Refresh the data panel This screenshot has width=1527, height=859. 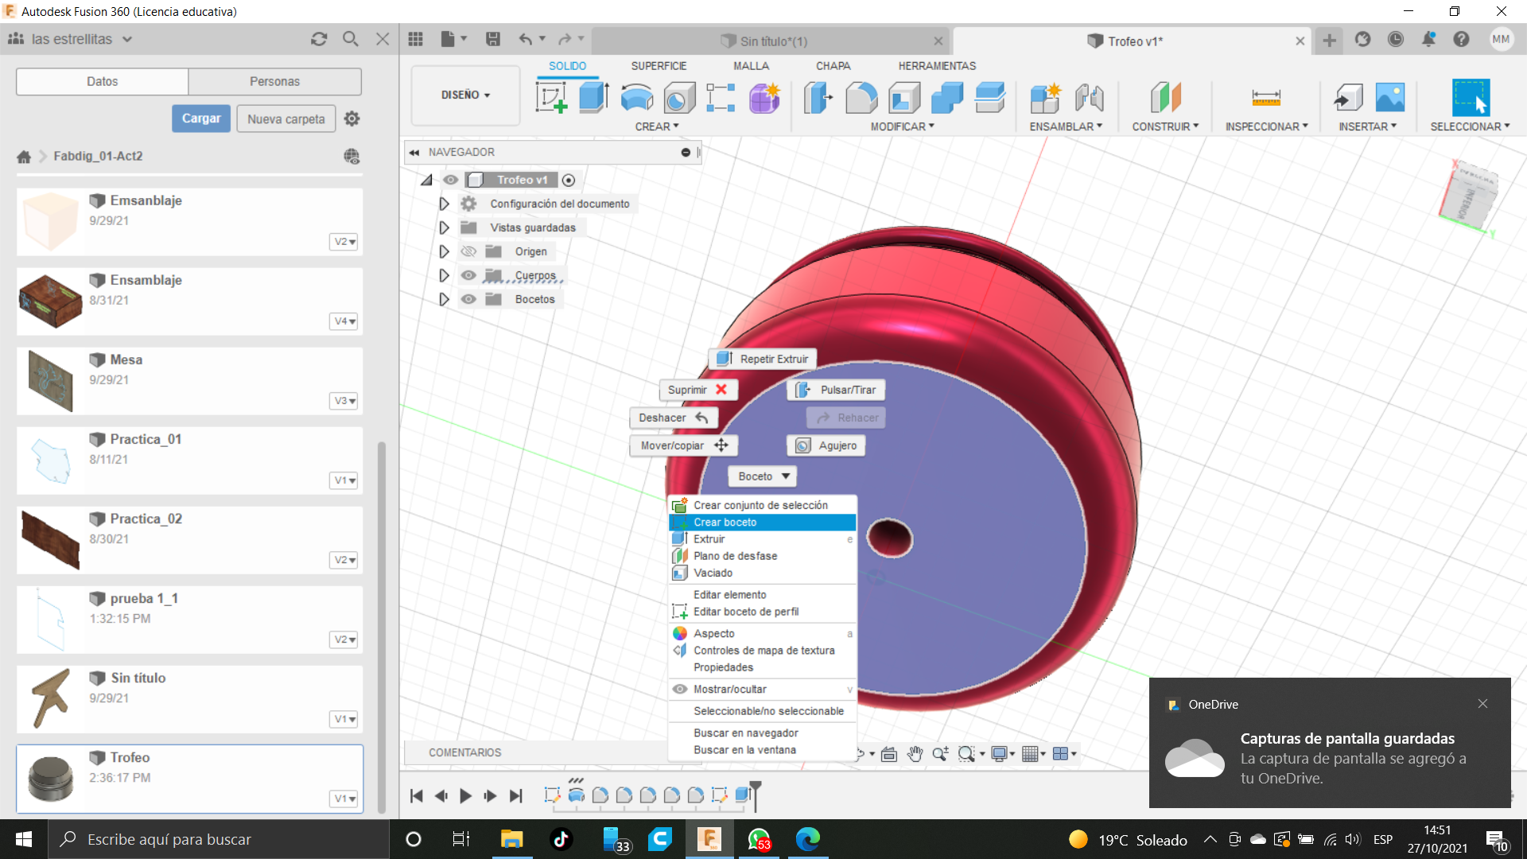[319, 39]
